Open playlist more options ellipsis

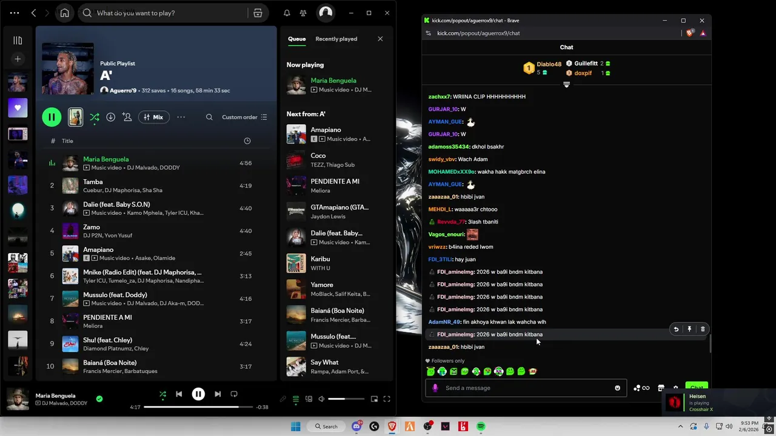pyautogui.click(x=181, y=117)
